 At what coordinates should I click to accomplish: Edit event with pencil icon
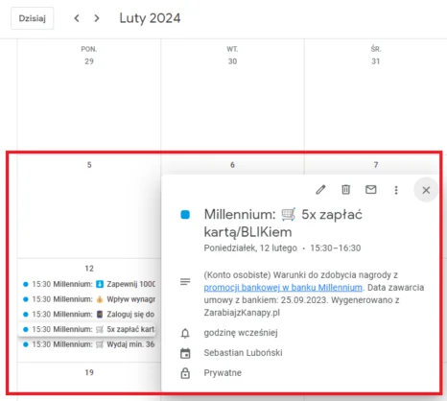pyautogui.click(x=320, y=190)
